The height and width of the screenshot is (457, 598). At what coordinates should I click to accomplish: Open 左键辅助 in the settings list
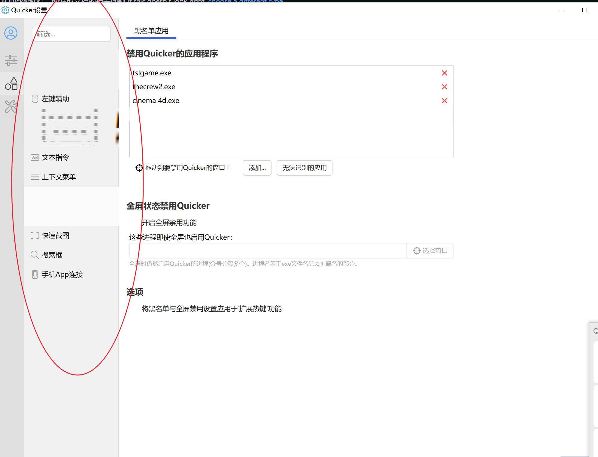(71, 99)
